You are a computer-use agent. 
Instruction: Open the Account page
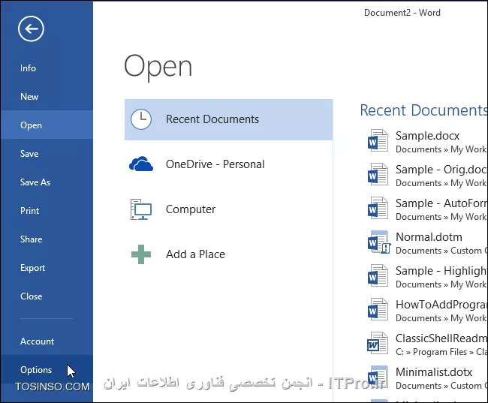pyautogui.click(x=47, y=341)
